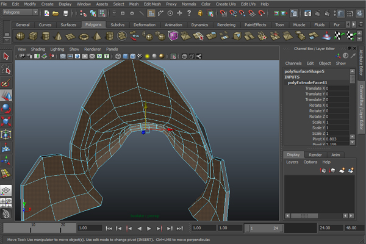Toggle snap to points magnet icon

242,13
